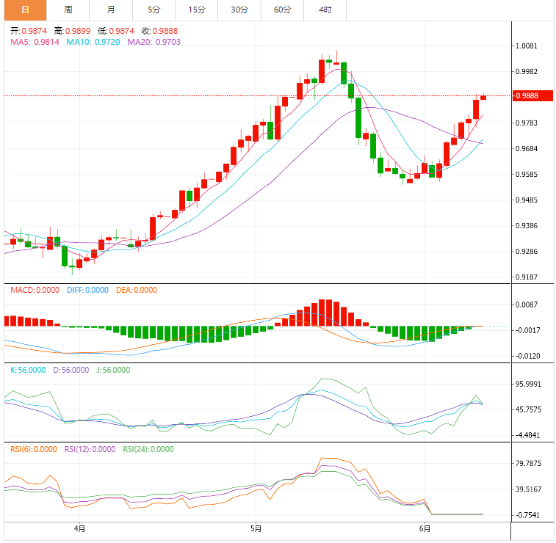Screen dimensions: 556x543
Task: Select the 日 daily chart tab
Action: [x=25, y=10]
